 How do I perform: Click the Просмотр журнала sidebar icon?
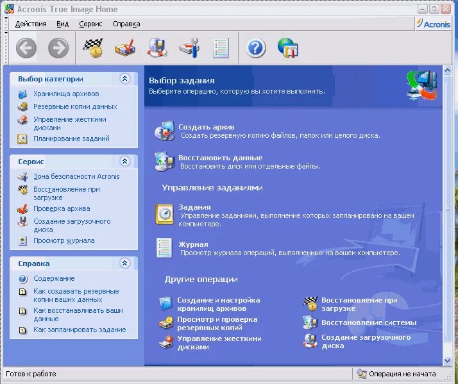pyautogui.click(x=22, y=241)
